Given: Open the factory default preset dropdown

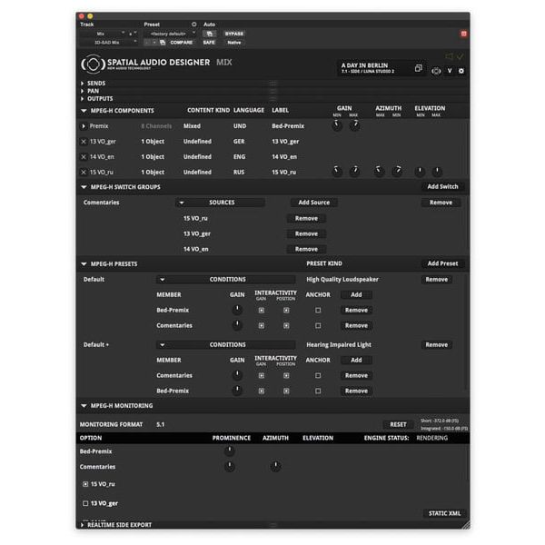Looking at the screenshot, I should point(171,34).
